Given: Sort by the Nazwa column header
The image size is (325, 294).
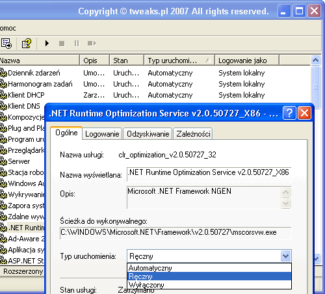Looking at the screenshot, I should tap(40, 60).
